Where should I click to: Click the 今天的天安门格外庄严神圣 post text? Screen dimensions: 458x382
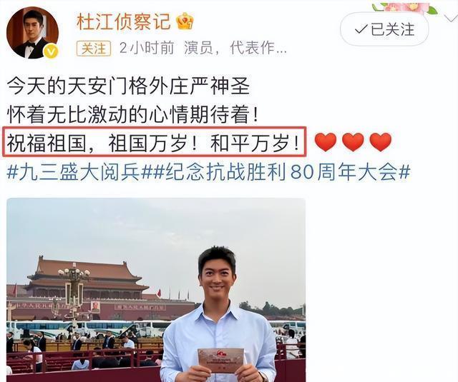click(x=128, y=86)
